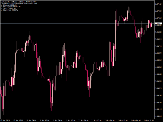Click price scale value 1.07165
The width and height of the screenshot is (163, 122).
pyautogui.click(x=158, y=4)
